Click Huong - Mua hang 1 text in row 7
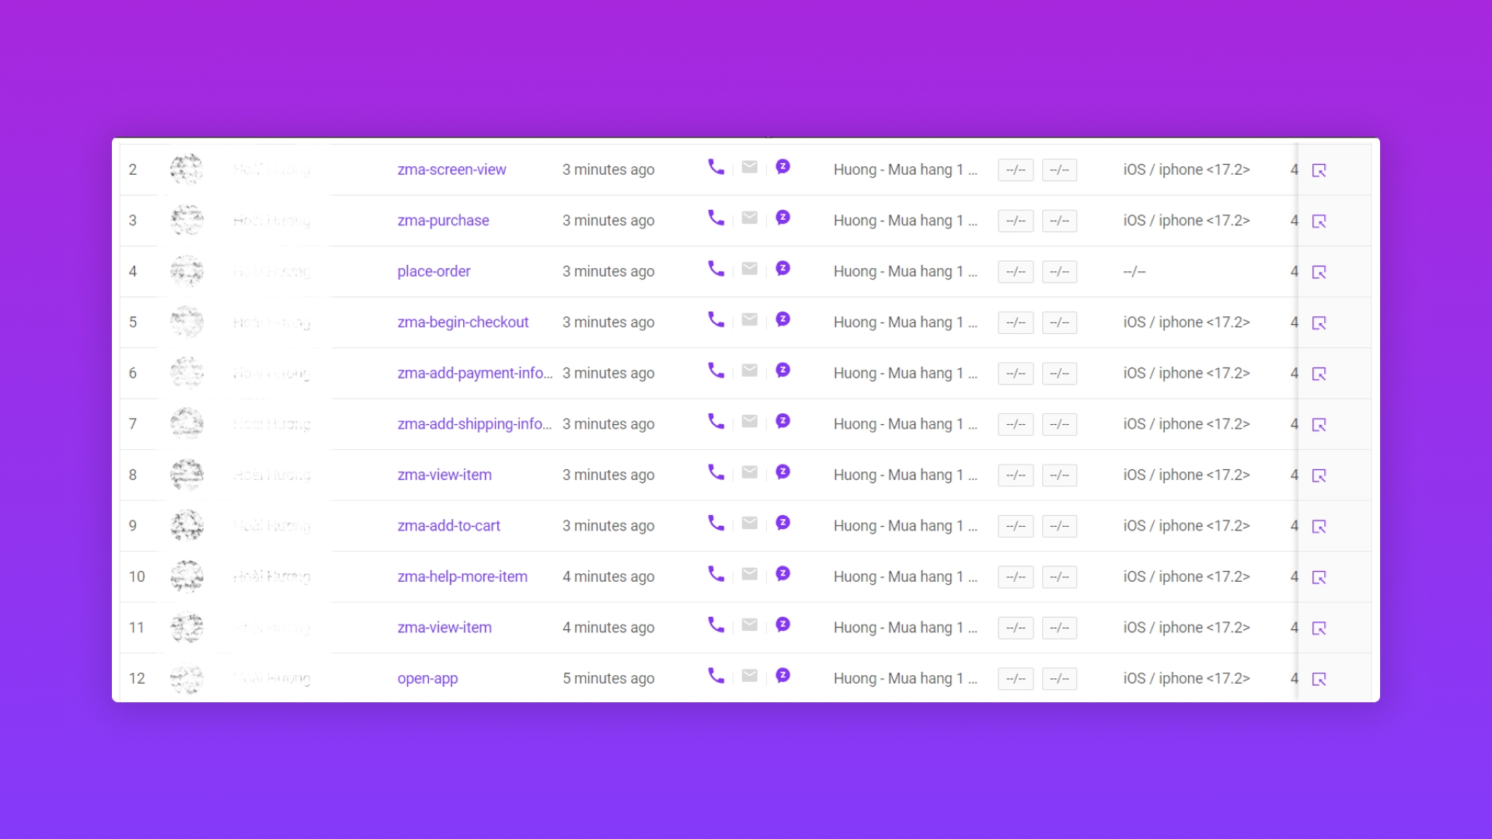1492x839 pixels. 905,424
